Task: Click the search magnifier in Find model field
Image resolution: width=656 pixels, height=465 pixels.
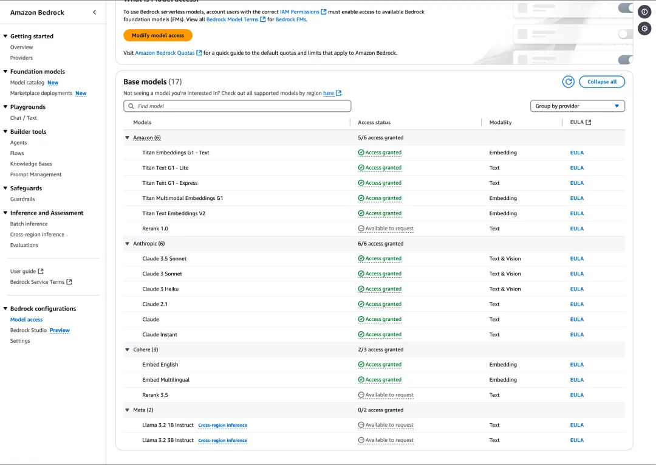Action: pyautogui.click(x=131, y=106)
